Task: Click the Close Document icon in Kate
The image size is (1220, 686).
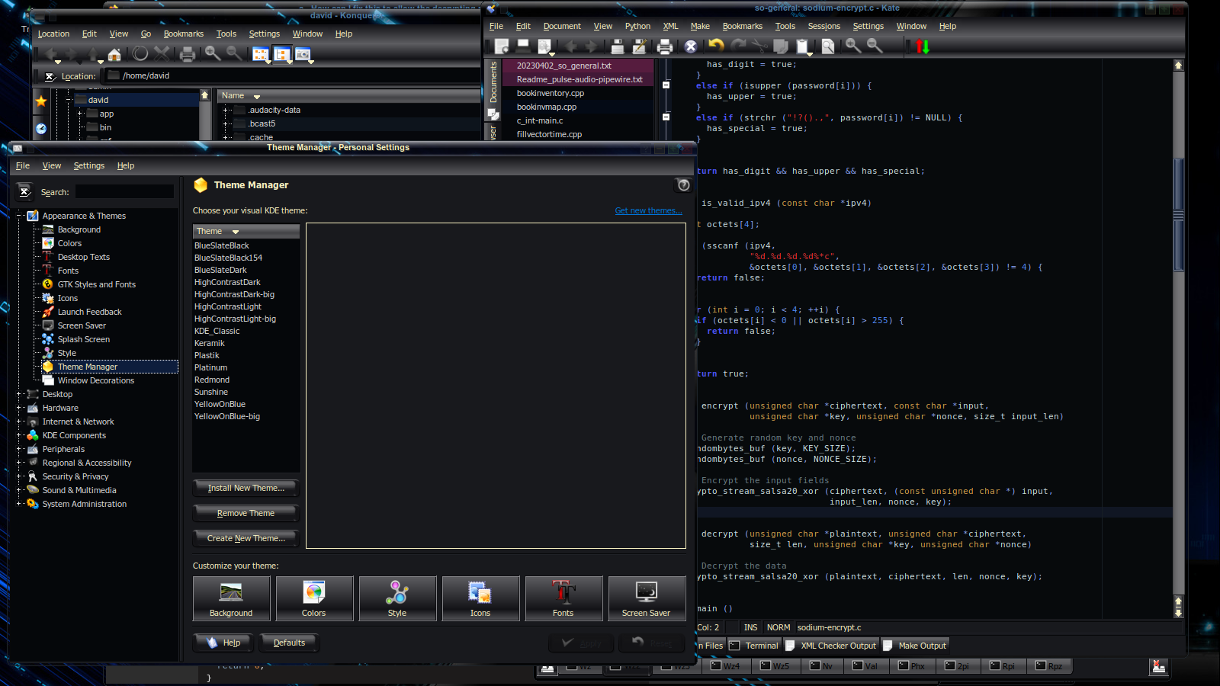Action: 691,46
